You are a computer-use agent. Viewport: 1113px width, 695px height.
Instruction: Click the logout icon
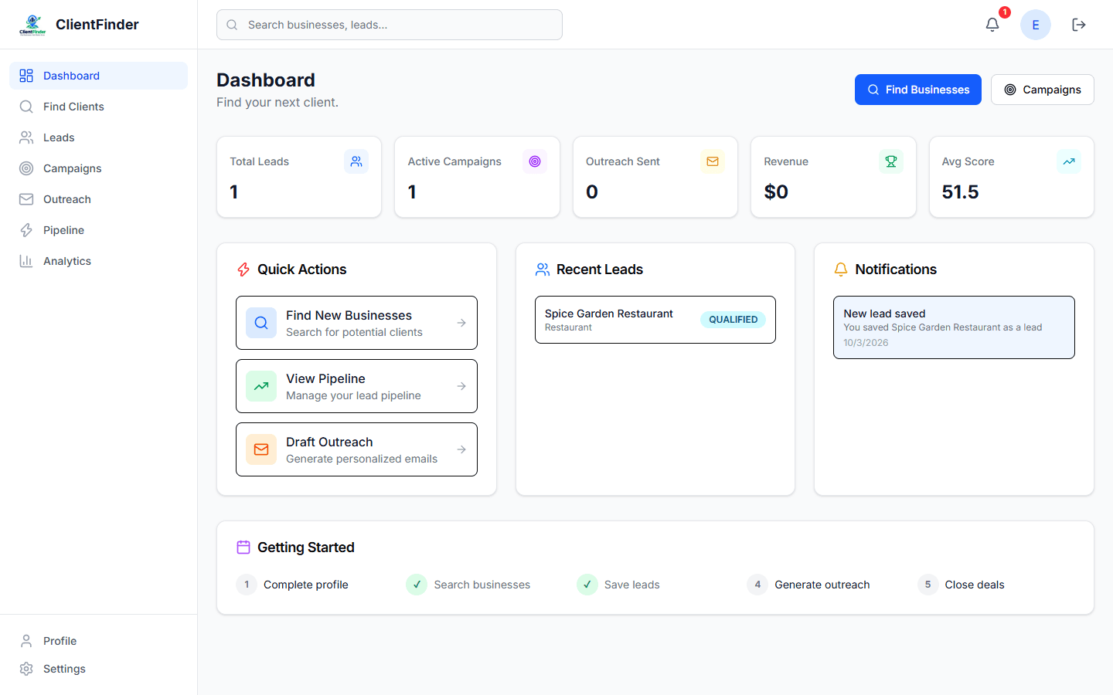[x=1079, y=25]
